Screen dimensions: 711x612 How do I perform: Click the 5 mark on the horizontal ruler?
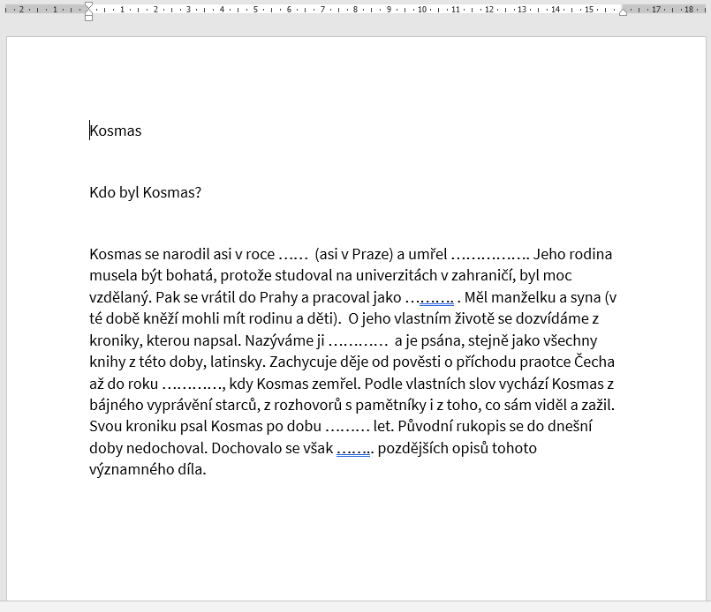[255, 10]
